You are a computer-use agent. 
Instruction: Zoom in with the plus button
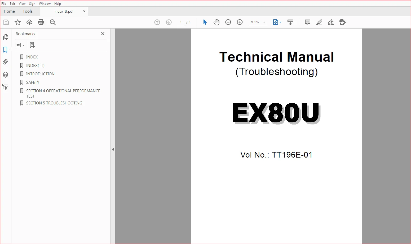(x=240, y=22)
